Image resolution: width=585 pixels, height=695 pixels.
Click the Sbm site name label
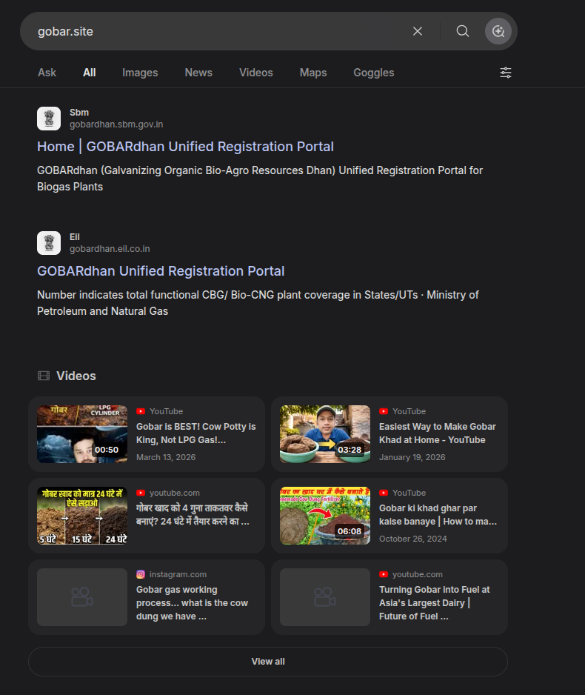[78, 113]
